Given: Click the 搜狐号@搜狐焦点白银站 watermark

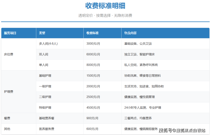Looking at the screenshot, I should pyautogui.click(x=182, y=130).
